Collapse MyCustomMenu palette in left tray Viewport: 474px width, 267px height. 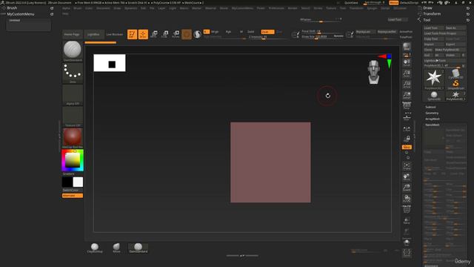21,14
